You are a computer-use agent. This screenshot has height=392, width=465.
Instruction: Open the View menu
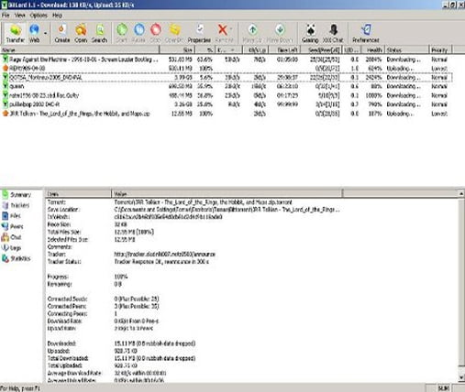pos(20,16)
